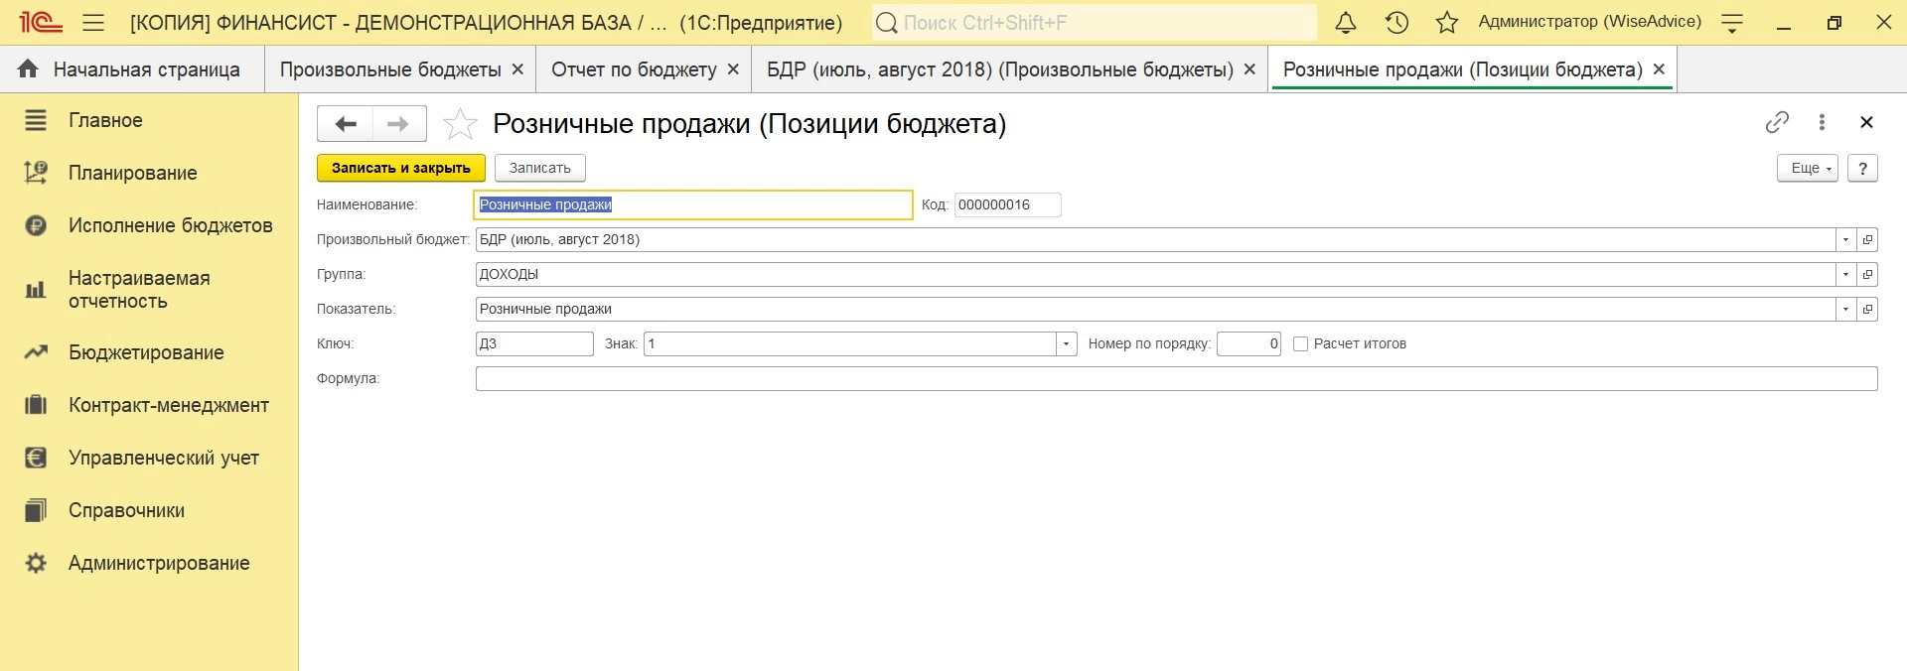
Task: Click the 1C logo icon
Action: click(41, 22)
